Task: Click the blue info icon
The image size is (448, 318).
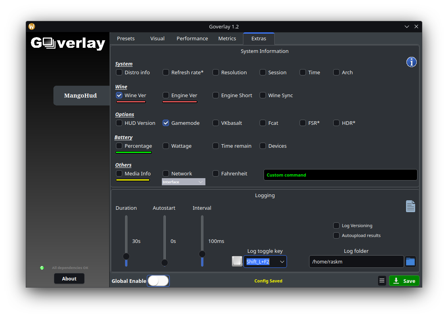Action: [411, 62]
